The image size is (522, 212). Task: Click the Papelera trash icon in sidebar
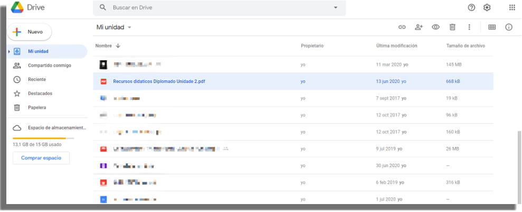coord(17,107)
